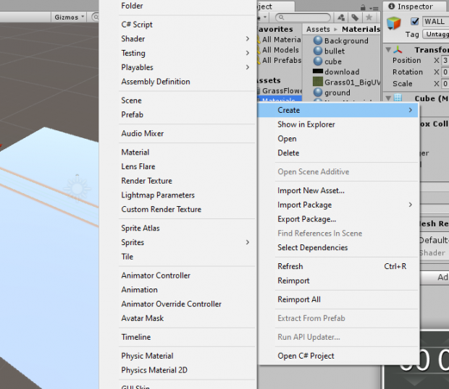Click the favorites star icon in Project
Image resolution: width=449 pixels, height=389 pixels.
pos(370,17)
